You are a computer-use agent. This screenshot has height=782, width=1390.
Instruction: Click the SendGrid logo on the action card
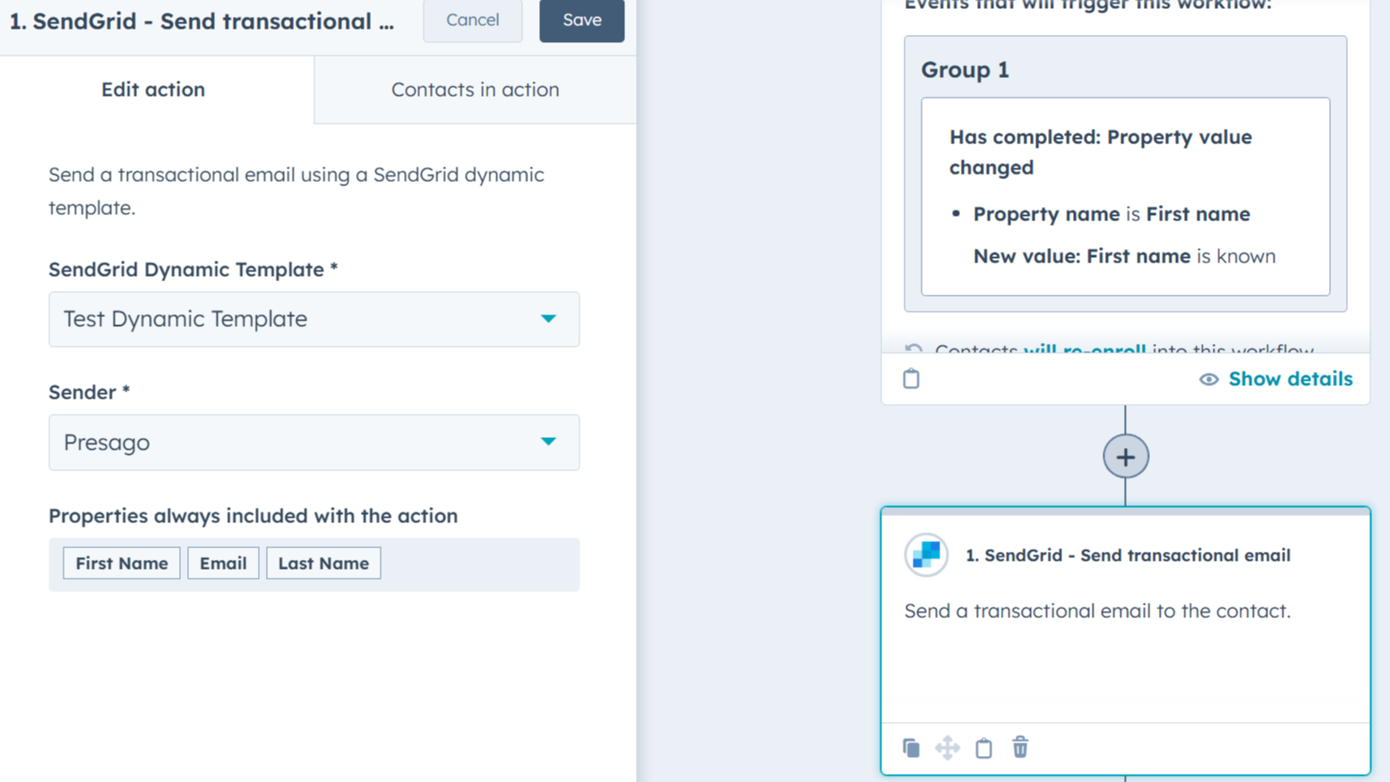coord(925,554)
